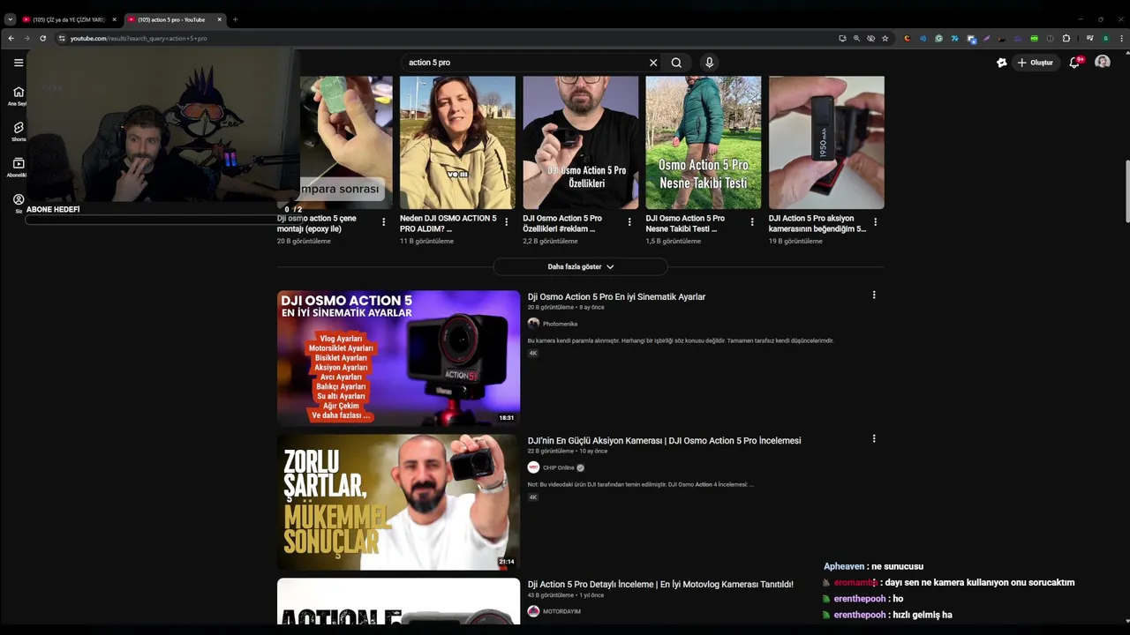Open options for epoxy çene montajı short

point(383,222)
